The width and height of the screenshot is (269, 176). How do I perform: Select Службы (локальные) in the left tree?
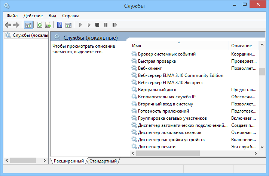pos(30,35)
